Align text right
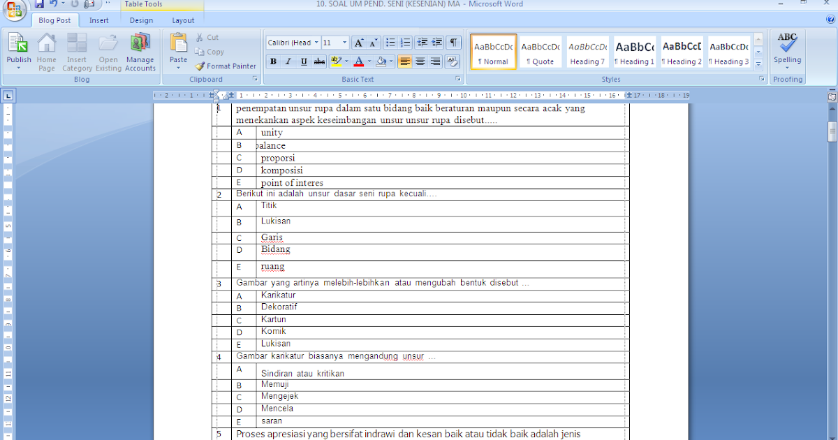Image resolution: width=838 pixels, height=440 pixels. [435, 61]
